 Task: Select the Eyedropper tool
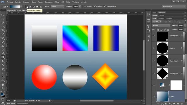pos(3,34)
